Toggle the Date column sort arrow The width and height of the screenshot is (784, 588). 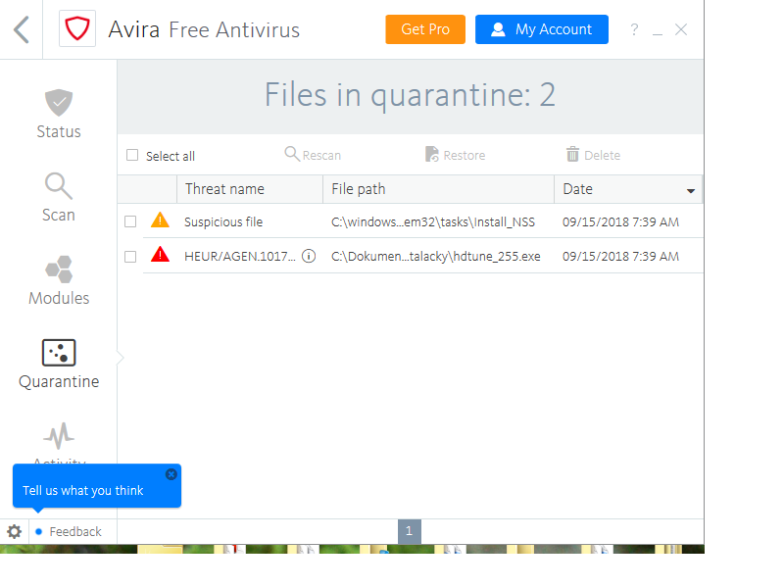[x=691, y=190]
